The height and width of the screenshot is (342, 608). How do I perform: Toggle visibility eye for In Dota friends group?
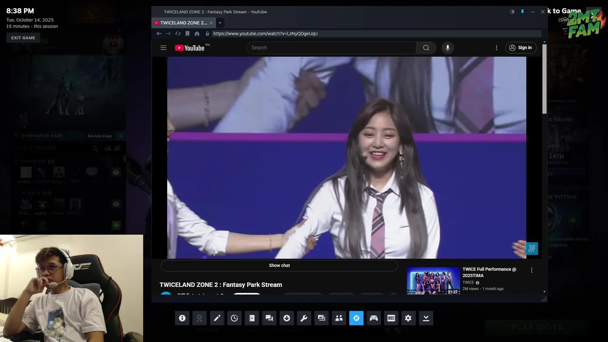pyautogui.click(x=116, y=204)
